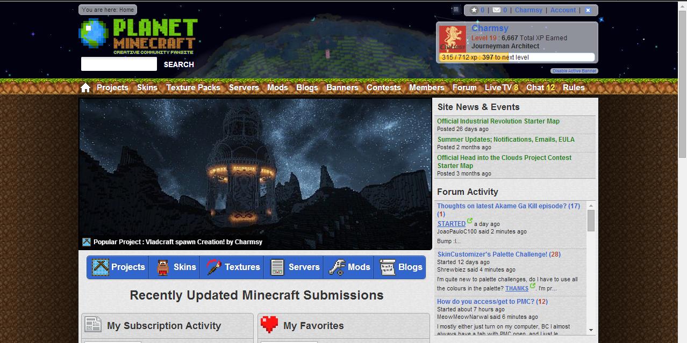Click inside the search input field
Viewport: 687px width, 343px height.
[118, 64]
